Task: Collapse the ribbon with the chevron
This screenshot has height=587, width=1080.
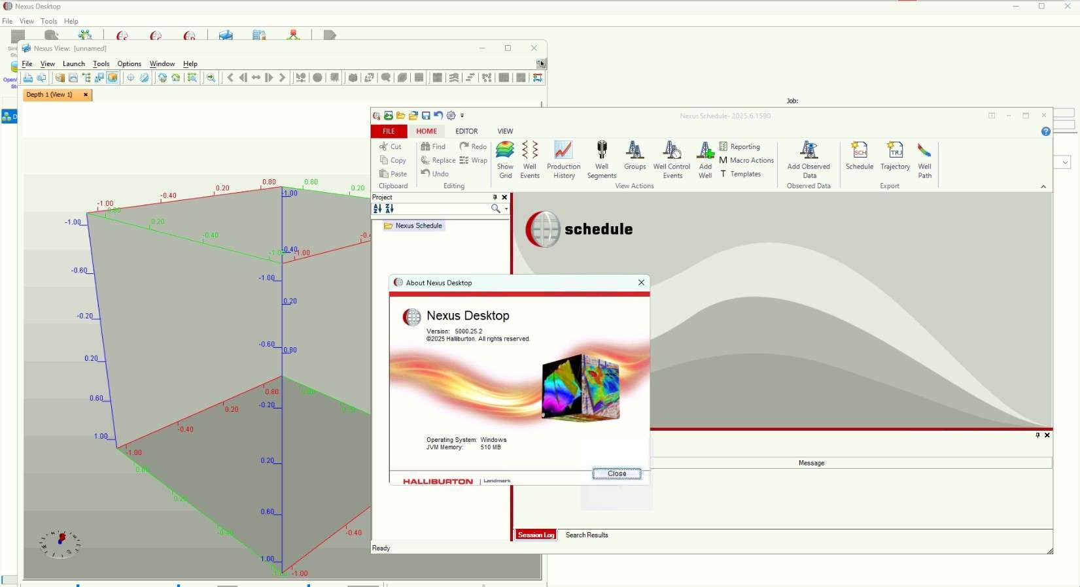Action: point(1043,187)
